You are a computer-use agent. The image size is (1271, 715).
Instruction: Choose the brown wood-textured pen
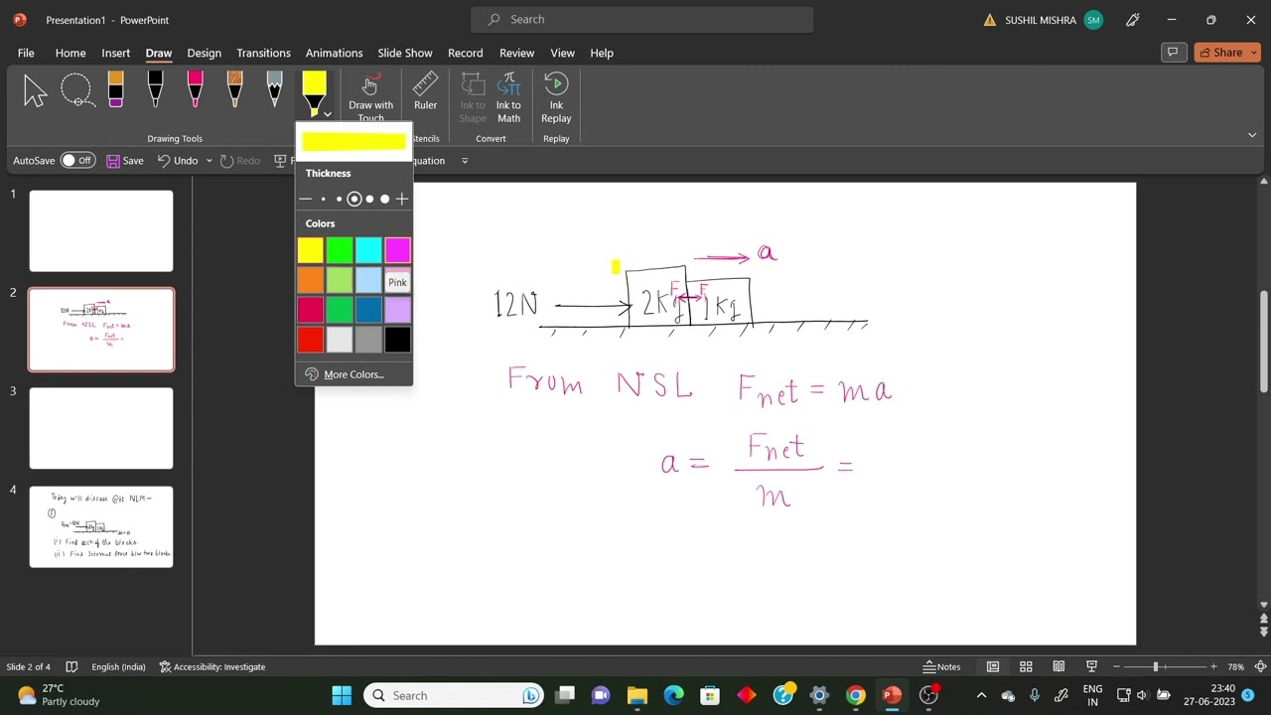click(234, 90)
